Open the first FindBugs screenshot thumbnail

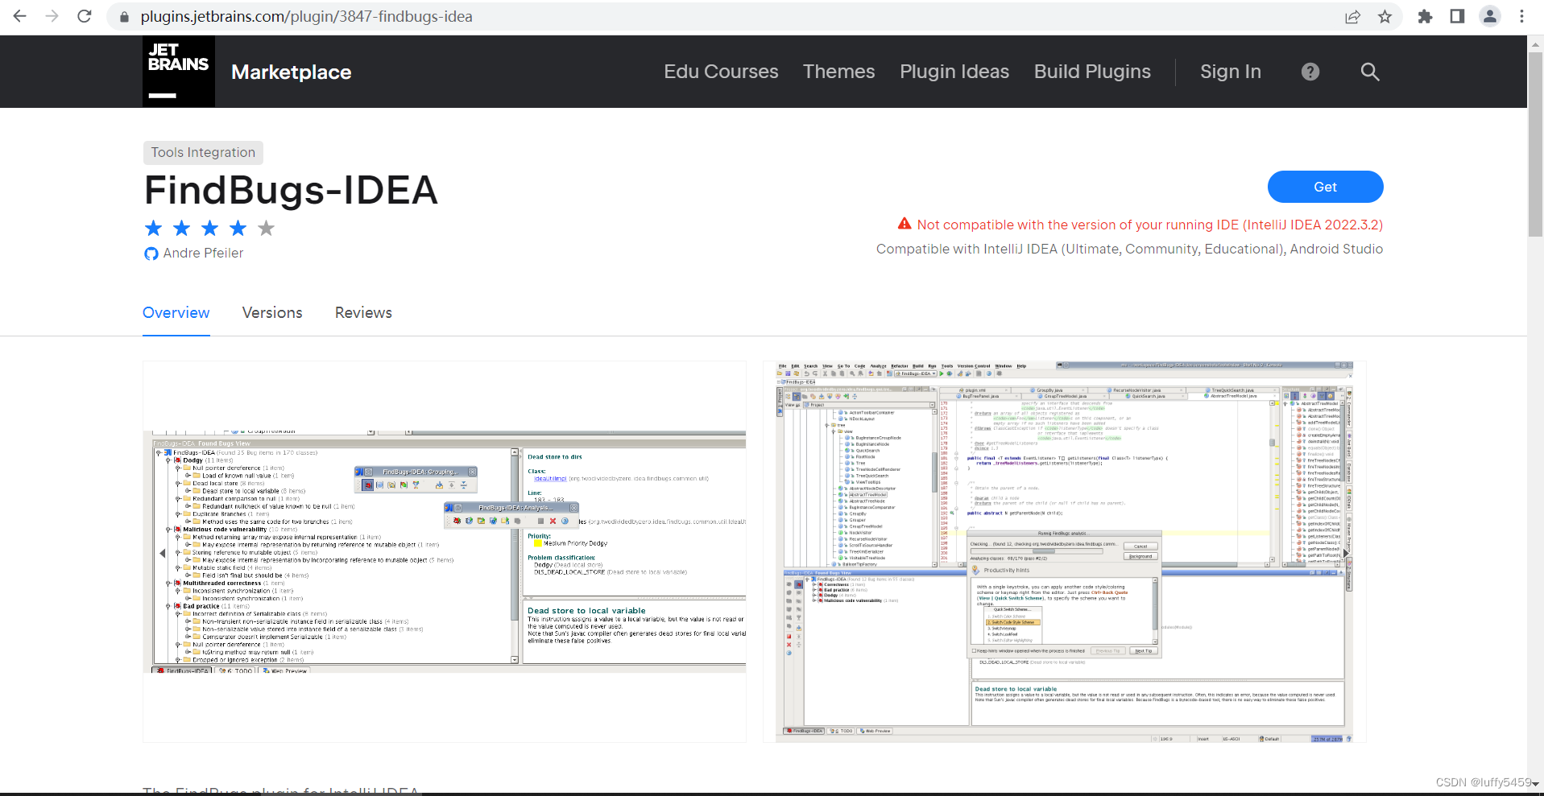coord(445,551)
